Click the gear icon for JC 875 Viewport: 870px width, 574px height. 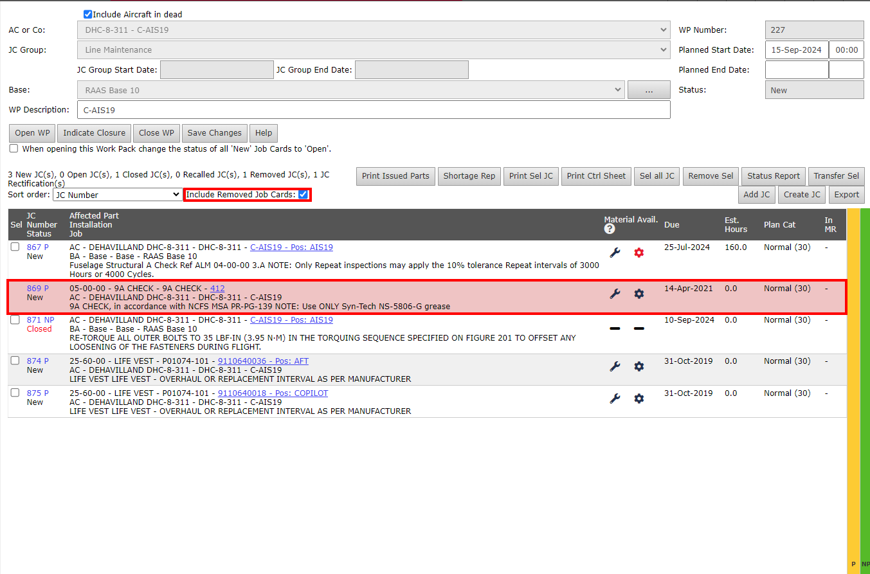pos(639,399)
